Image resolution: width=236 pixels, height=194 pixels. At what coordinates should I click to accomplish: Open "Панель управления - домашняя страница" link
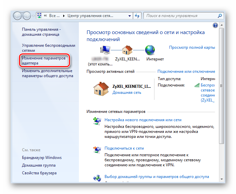point(41,32)
